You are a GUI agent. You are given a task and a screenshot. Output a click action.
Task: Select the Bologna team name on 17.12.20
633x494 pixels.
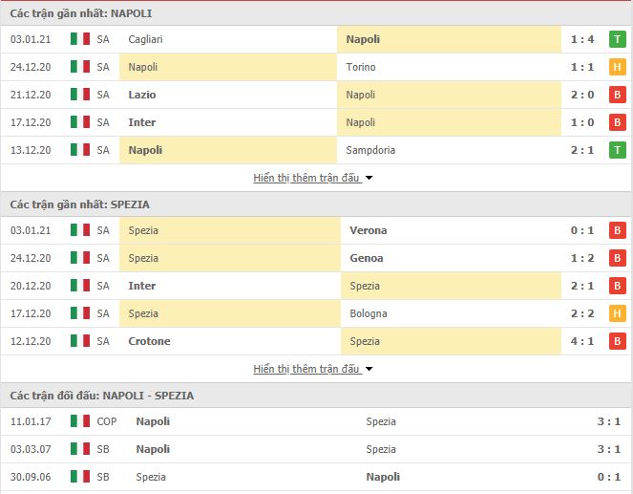369,313
